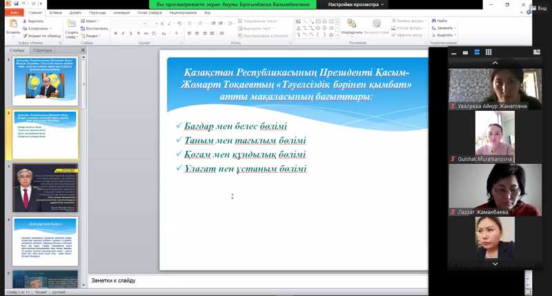Viewport: 552px width, 296px height.
Task: Click the Restore (Восстановить) button
Action: point(95,28)
